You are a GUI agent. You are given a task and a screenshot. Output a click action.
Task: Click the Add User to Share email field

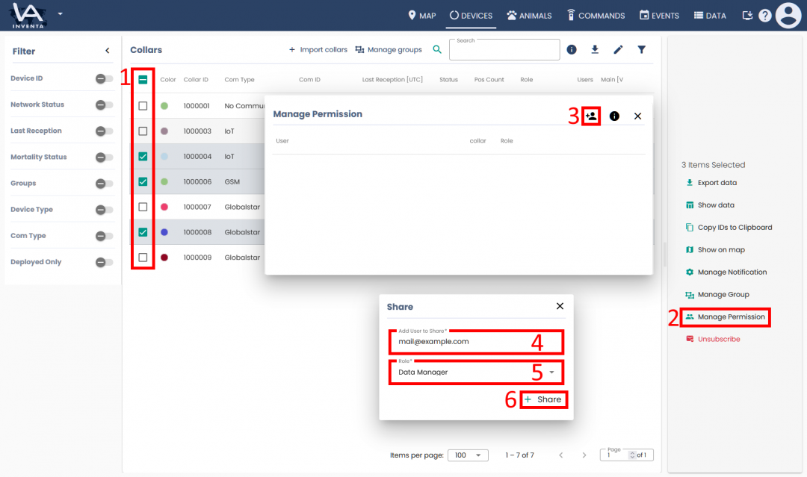pyautogui.click(x=475, y=342)
